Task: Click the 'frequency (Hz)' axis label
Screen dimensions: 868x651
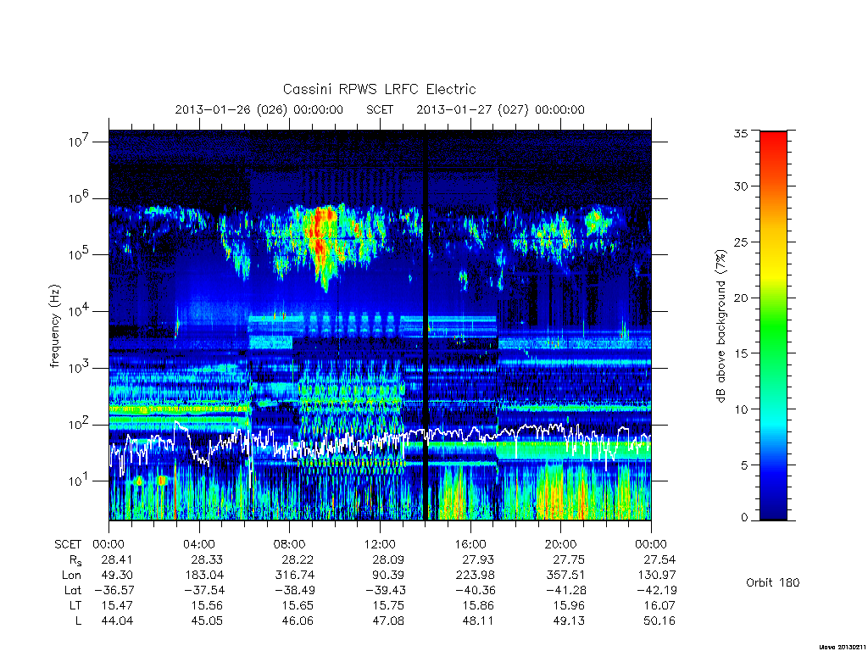Action: (54, 326)
